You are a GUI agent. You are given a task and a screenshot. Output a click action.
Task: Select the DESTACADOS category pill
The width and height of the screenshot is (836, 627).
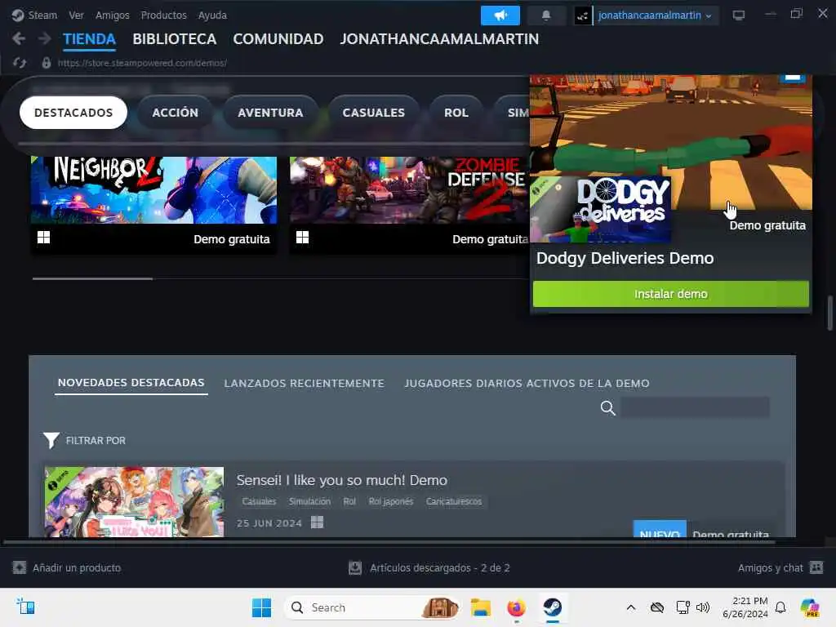73,113
